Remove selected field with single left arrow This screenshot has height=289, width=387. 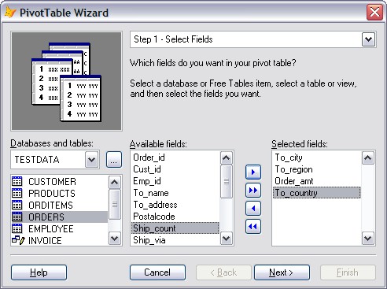(253, 209)
